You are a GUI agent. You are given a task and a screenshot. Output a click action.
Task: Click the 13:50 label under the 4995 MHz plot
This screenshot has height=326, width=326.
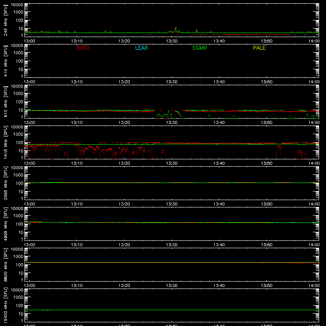coord(267,245)
